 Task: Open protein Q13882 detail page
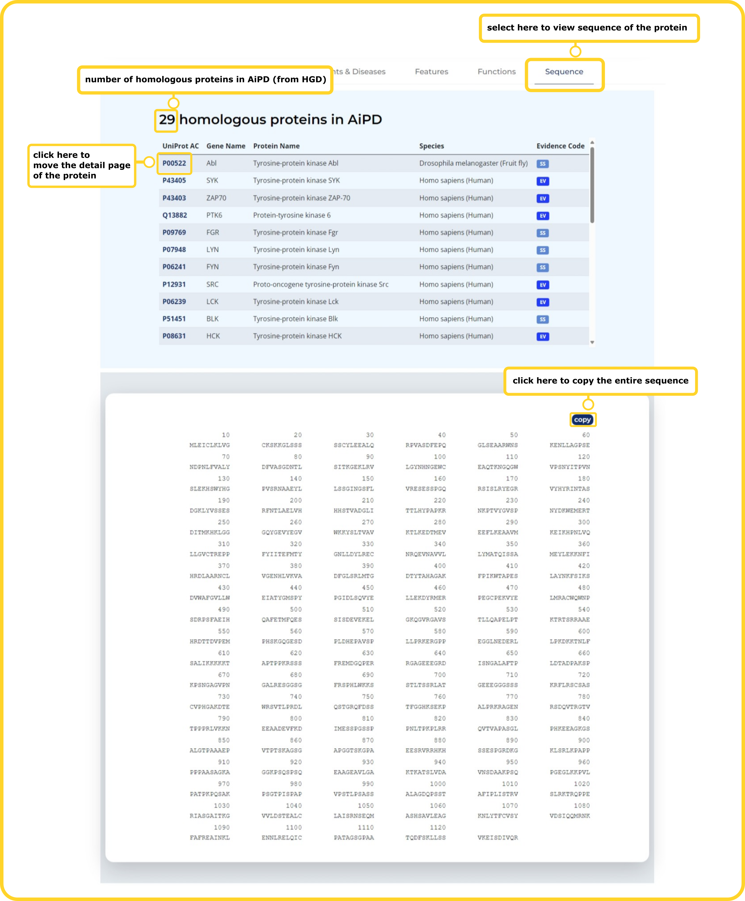pos(175,215)
